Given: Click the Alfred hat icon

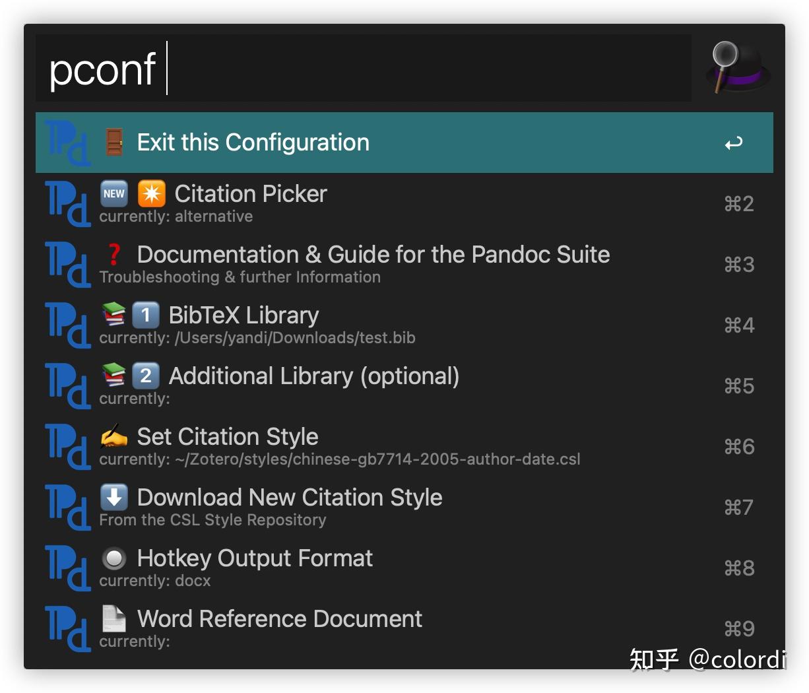Looking at the screenshot, I should pyautogui.click(x=738, y=67).
